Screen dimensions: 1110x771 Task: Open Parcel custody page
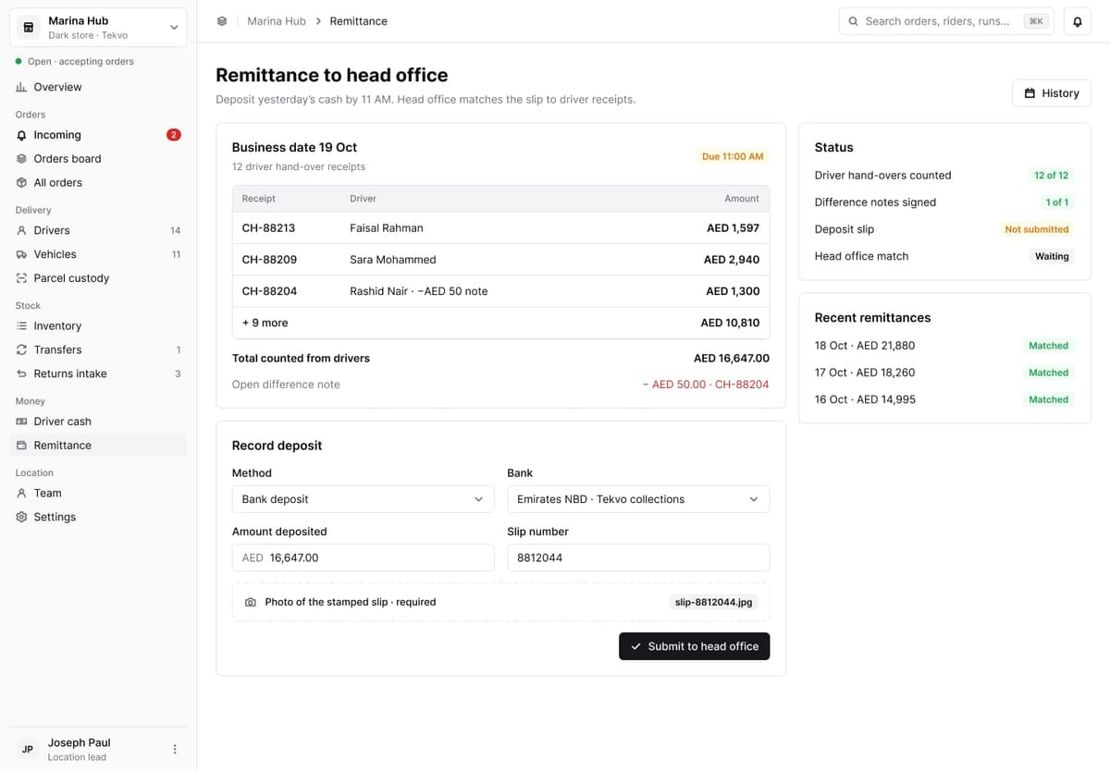(x=98, y=278)
